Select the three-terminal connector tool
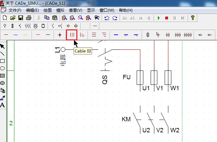This screenshot has width=217, height=142. click(178, 35)
